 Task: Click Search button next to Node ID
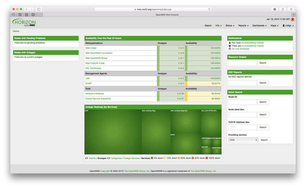(x=263, y=102)
